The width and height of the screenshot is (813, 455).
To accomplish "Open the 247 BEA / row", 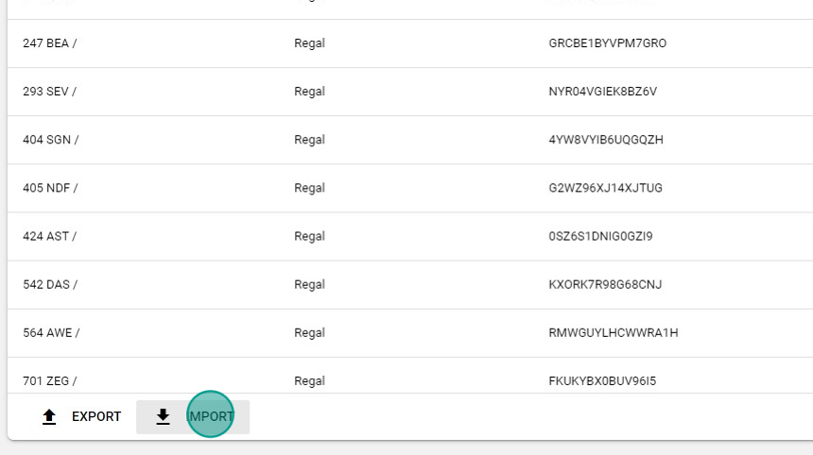I will (x=410, y=43).
